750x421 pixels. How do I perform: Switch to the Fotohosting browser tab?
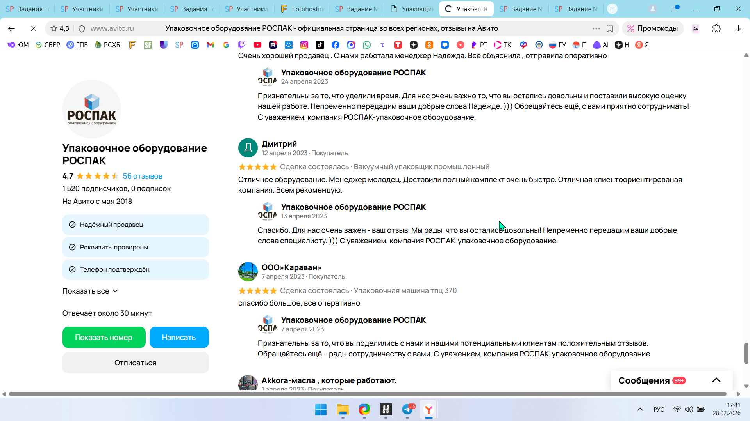(x=302, y=9)
